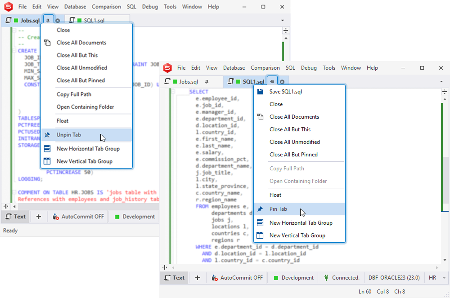Open the Debug menu in the right window
The width and height of the screenshot is (450, 298).
click(x=309, y=68)
